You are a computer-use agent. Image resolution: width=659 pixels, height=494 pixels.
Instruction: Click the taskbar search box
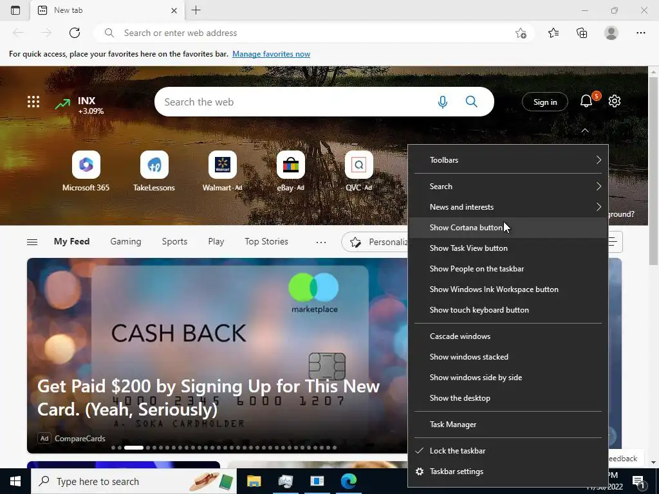click(134, 481)
